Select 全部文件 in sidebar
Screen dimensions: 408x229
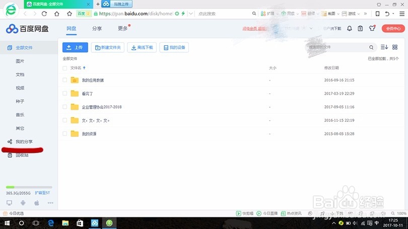pos(29,48)
